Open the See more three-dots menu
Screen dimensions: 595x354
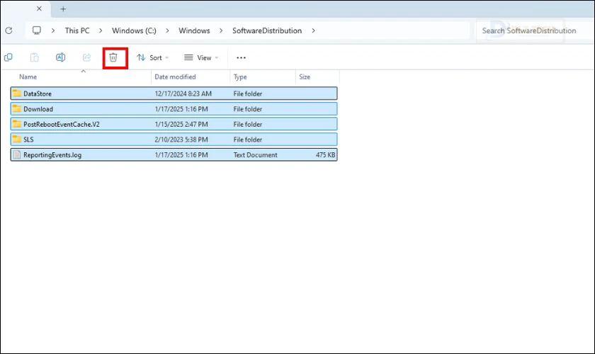[x=241, y=57]
